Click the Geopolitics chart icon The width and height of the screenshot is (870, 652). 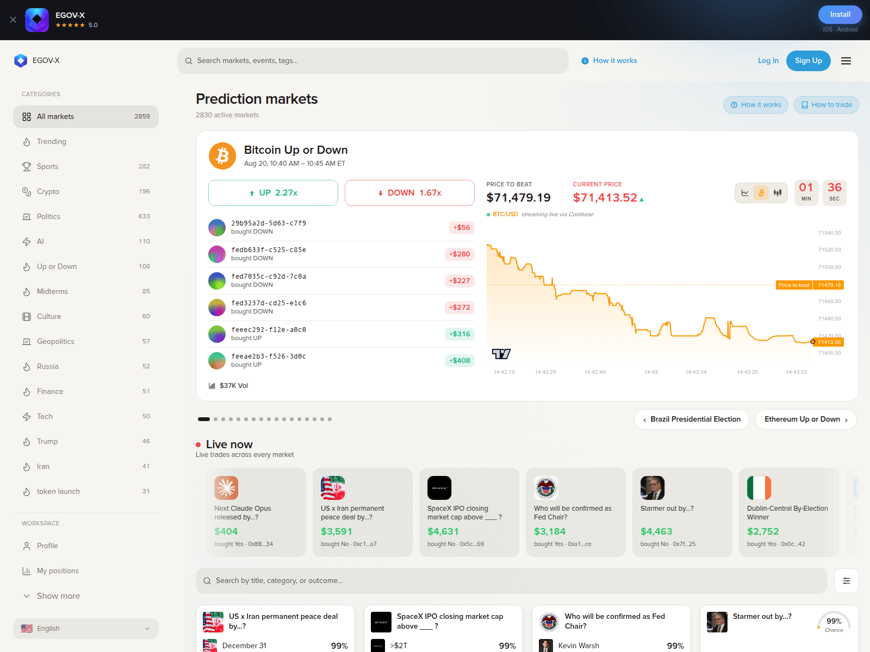pyautogui.click(x=27, y=342)
